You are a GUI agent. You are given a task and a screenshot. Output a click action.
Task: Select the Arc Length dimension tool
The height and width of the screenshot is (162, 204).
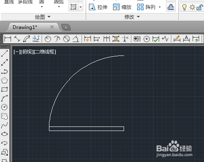[27, 39]
